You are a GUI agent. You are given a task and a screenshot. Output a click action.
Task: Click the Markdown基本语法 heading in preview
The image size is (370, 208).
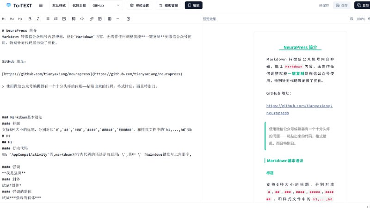point(285,160)
